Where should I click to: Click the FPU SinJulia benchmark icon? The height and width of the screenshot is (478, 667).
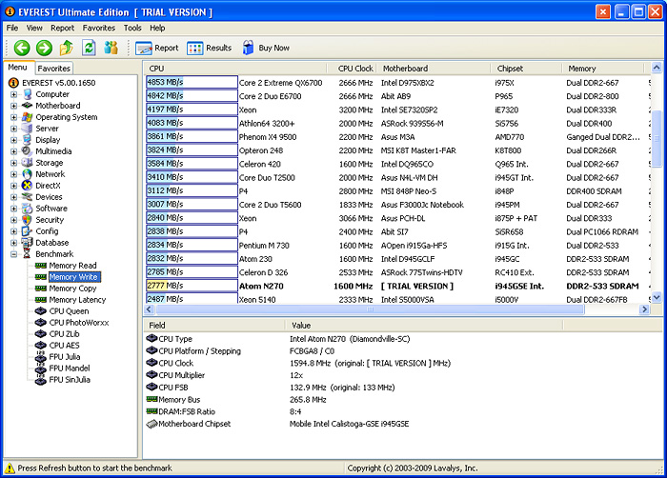click(x=41, y=380)
